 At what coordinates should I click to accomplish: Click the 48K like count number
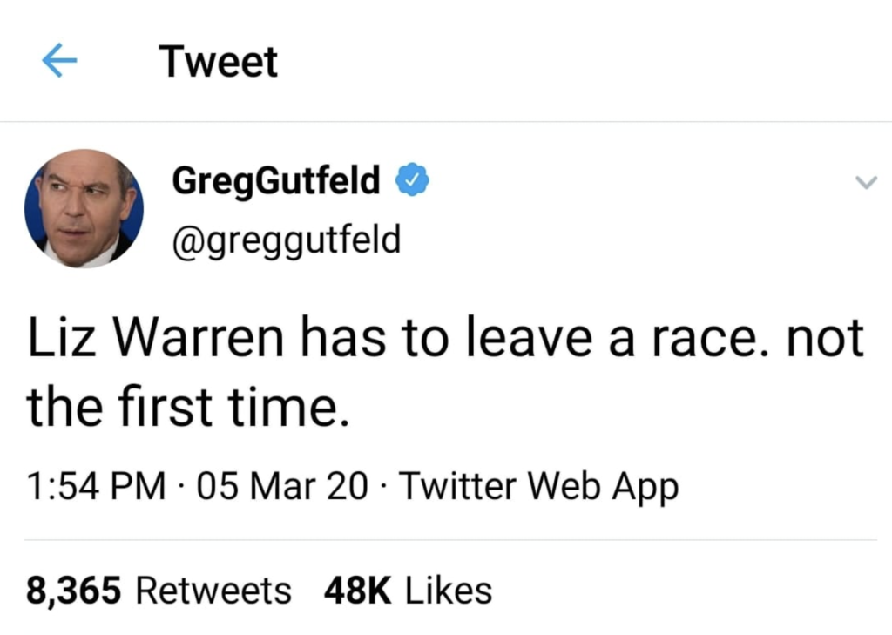[358, 591]
